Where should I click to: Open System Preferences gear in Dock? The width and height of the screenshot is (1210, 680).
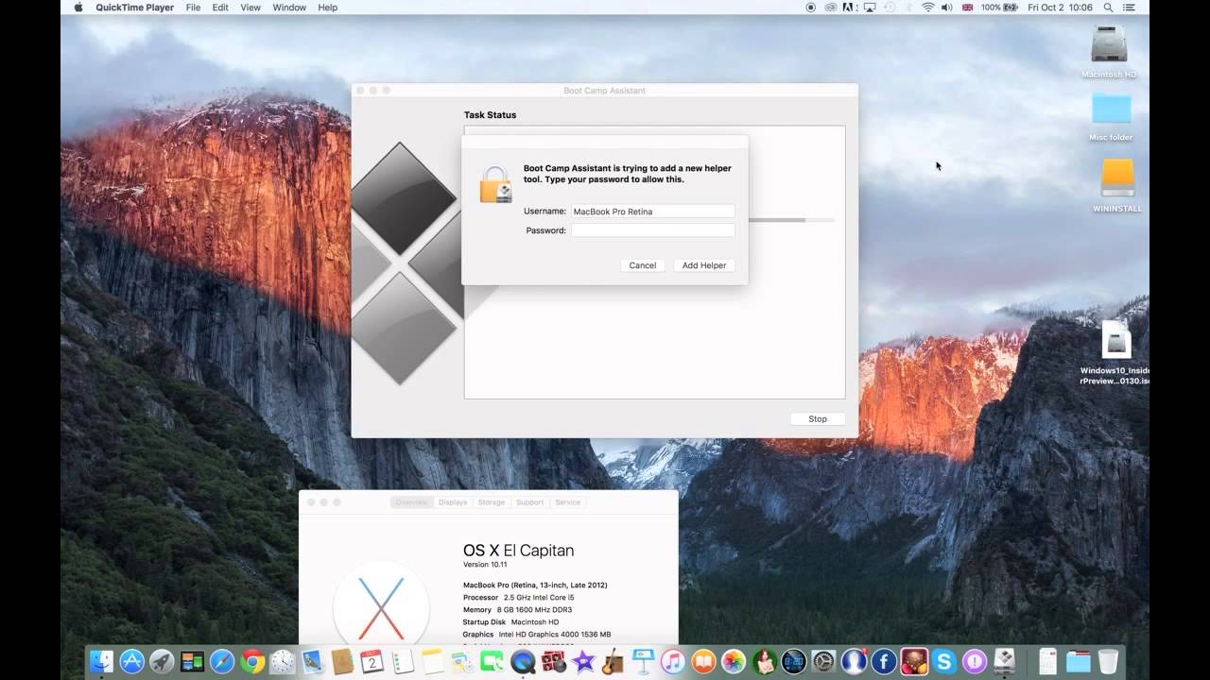(x=823, y=661)
